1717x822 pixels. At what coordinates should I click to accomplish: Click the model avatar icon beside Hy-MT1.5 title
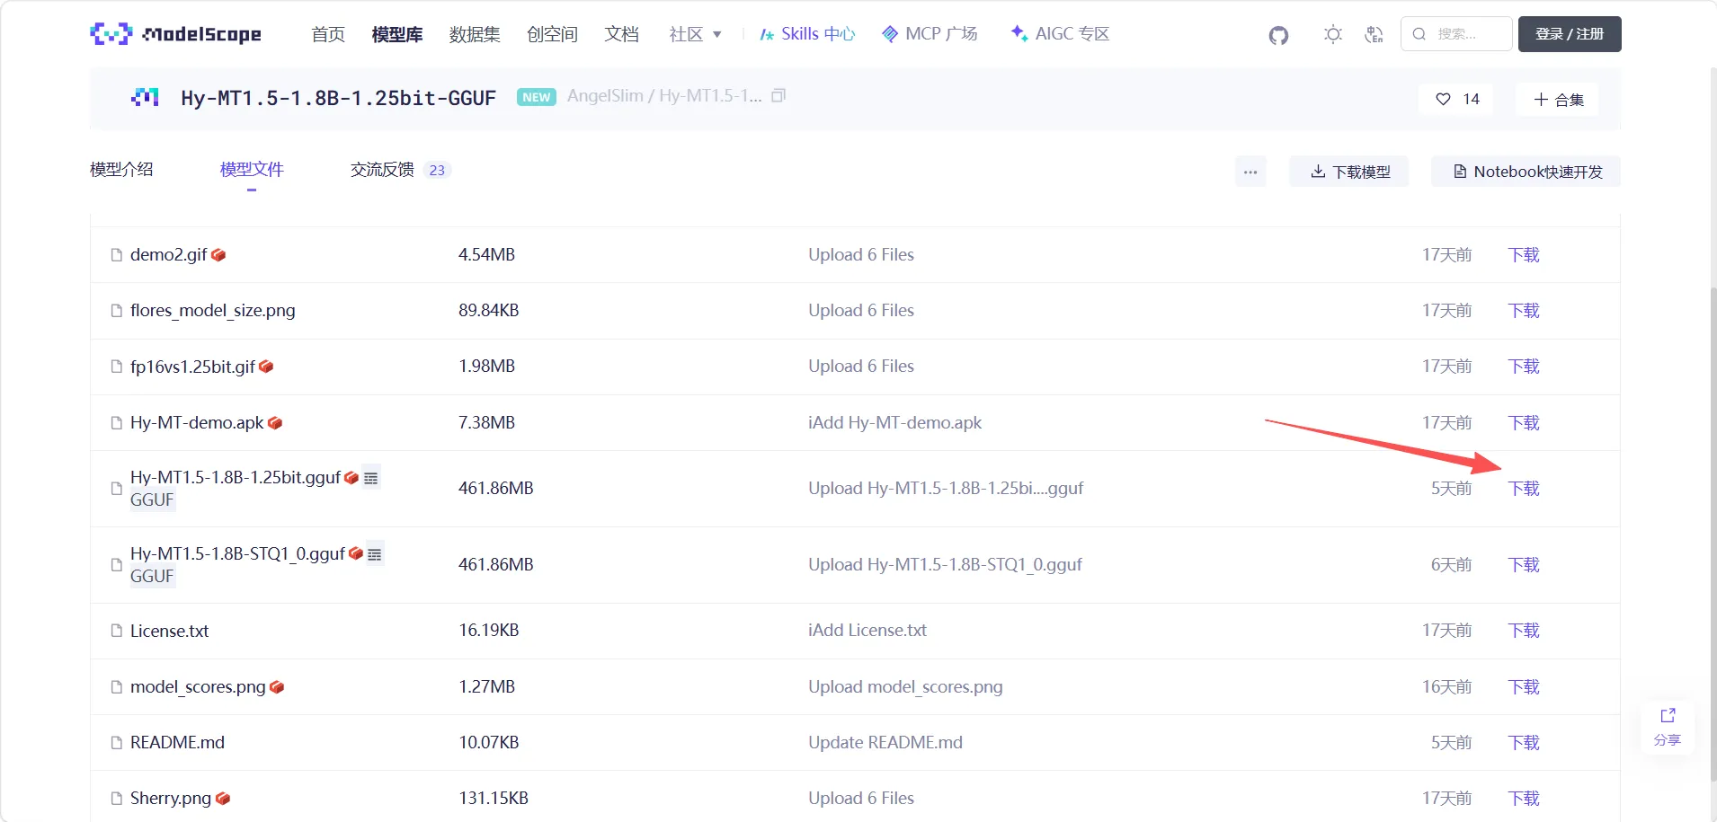(x=145, y=97)
